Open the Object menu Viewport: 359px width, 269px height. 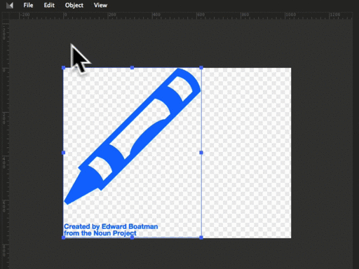pos(74,6)
